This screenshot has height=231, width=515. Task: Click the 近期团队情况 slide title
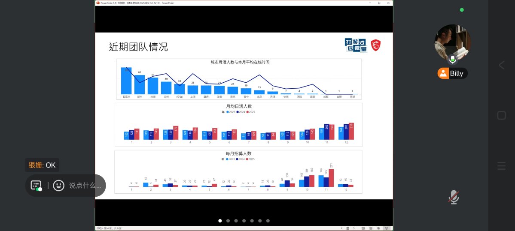click(138, 47)
